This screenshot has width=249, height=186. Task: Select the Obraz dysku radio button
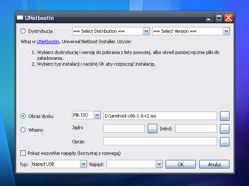[x=23, y=116]
